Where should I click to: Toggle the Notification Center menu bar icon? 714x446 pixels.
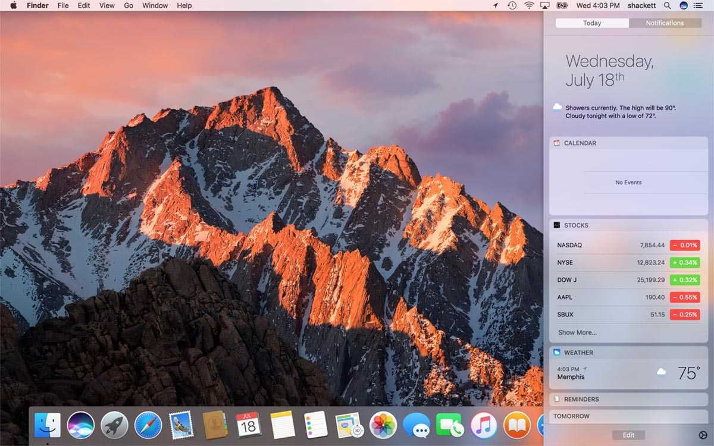[698, 5]
